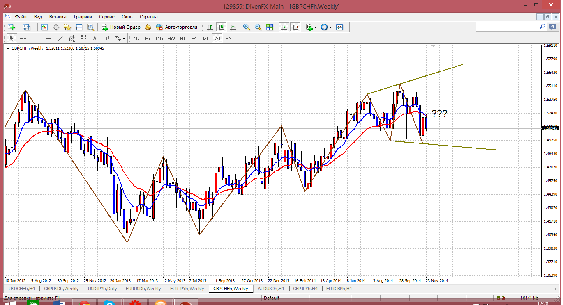Switch chart to Candlesticks mode
563x305 pixels.
click(222, 27)
